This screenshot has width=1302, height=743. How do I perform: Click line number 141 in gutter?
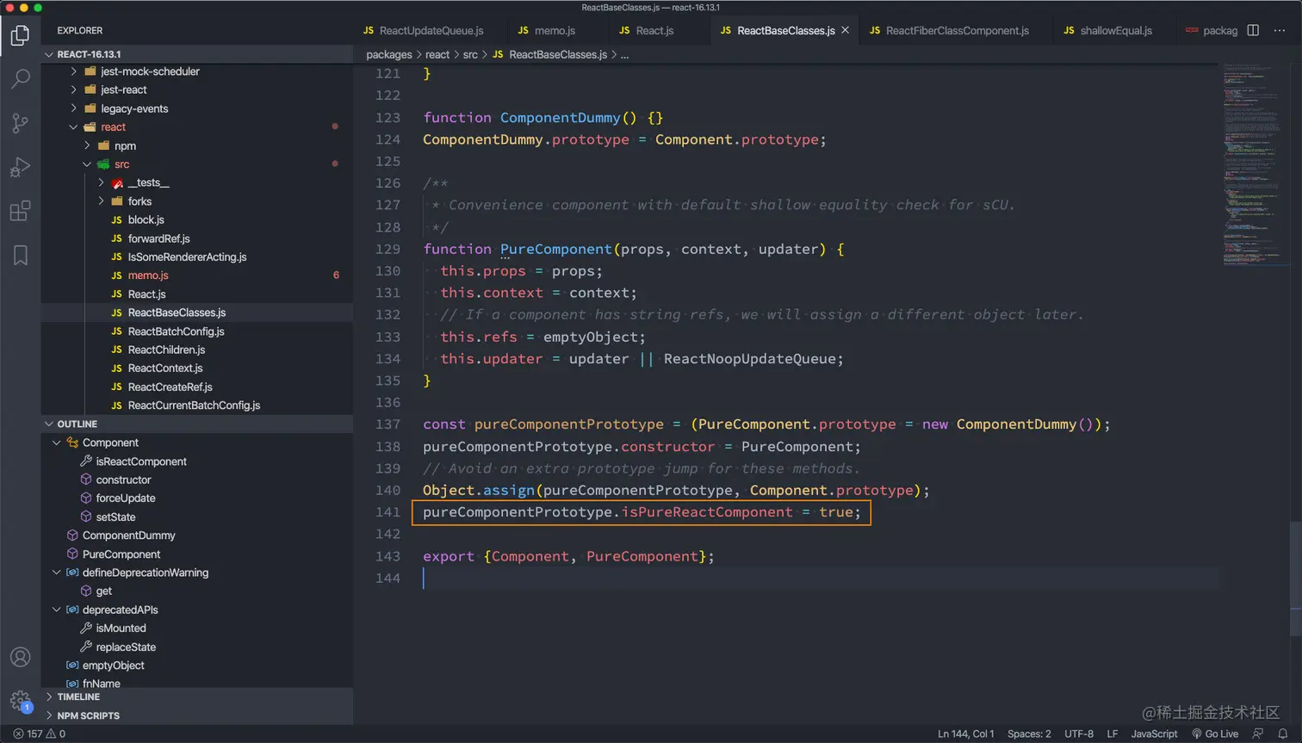point(387,512)
